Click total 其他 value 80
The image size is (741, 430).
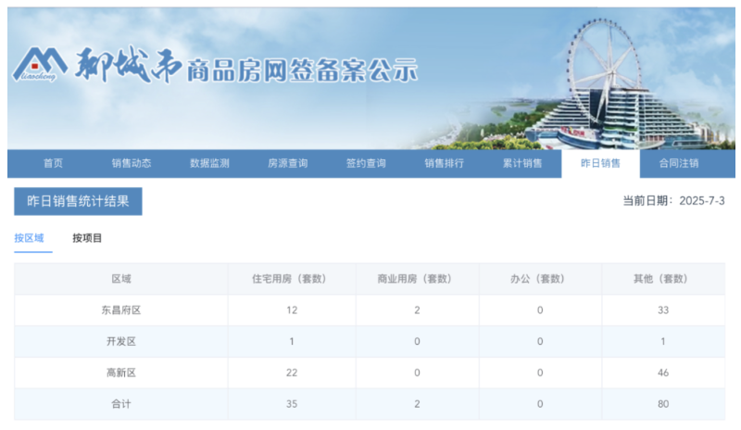click(x=663, y=404)
